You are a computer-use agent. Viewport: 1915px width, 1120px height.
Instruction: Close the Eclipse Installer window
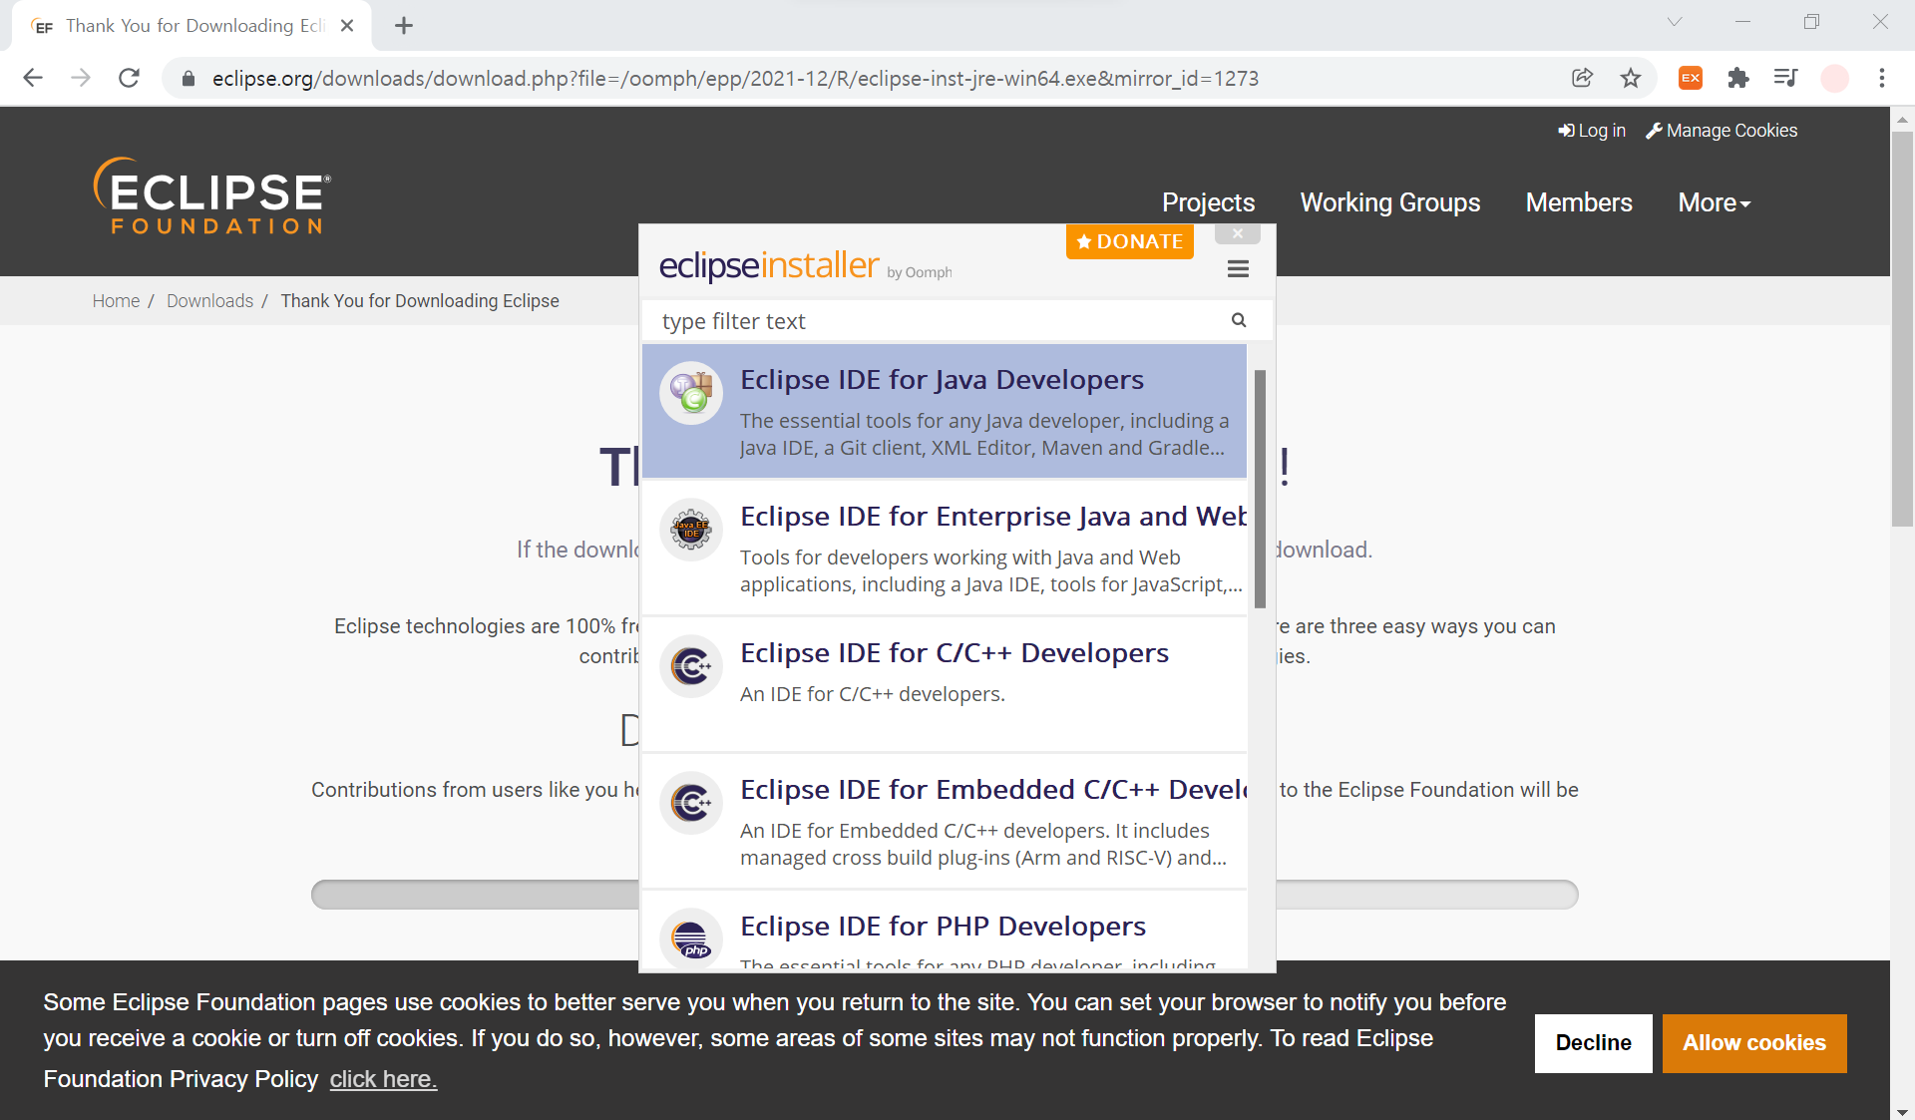[1238, 234]
